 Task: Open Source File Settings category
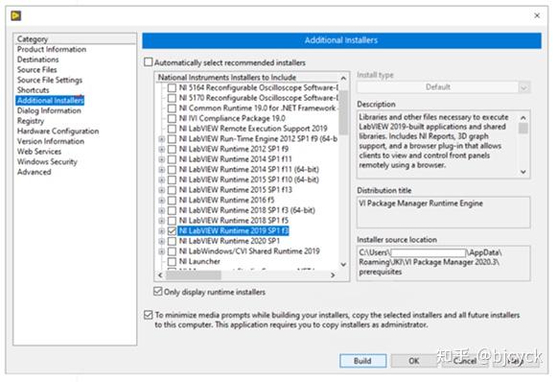coord(50,80)
